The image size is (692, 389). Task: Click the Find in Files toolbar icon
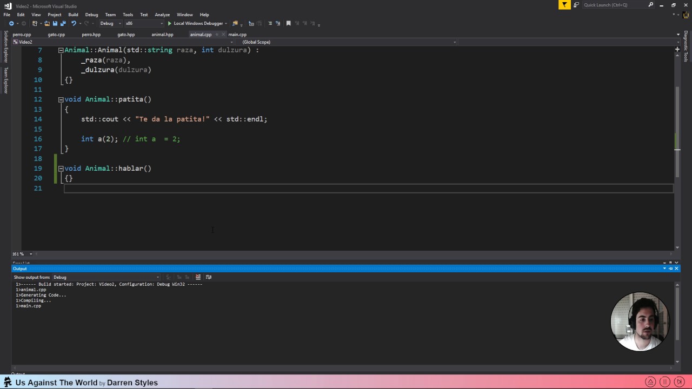point(235,23)
